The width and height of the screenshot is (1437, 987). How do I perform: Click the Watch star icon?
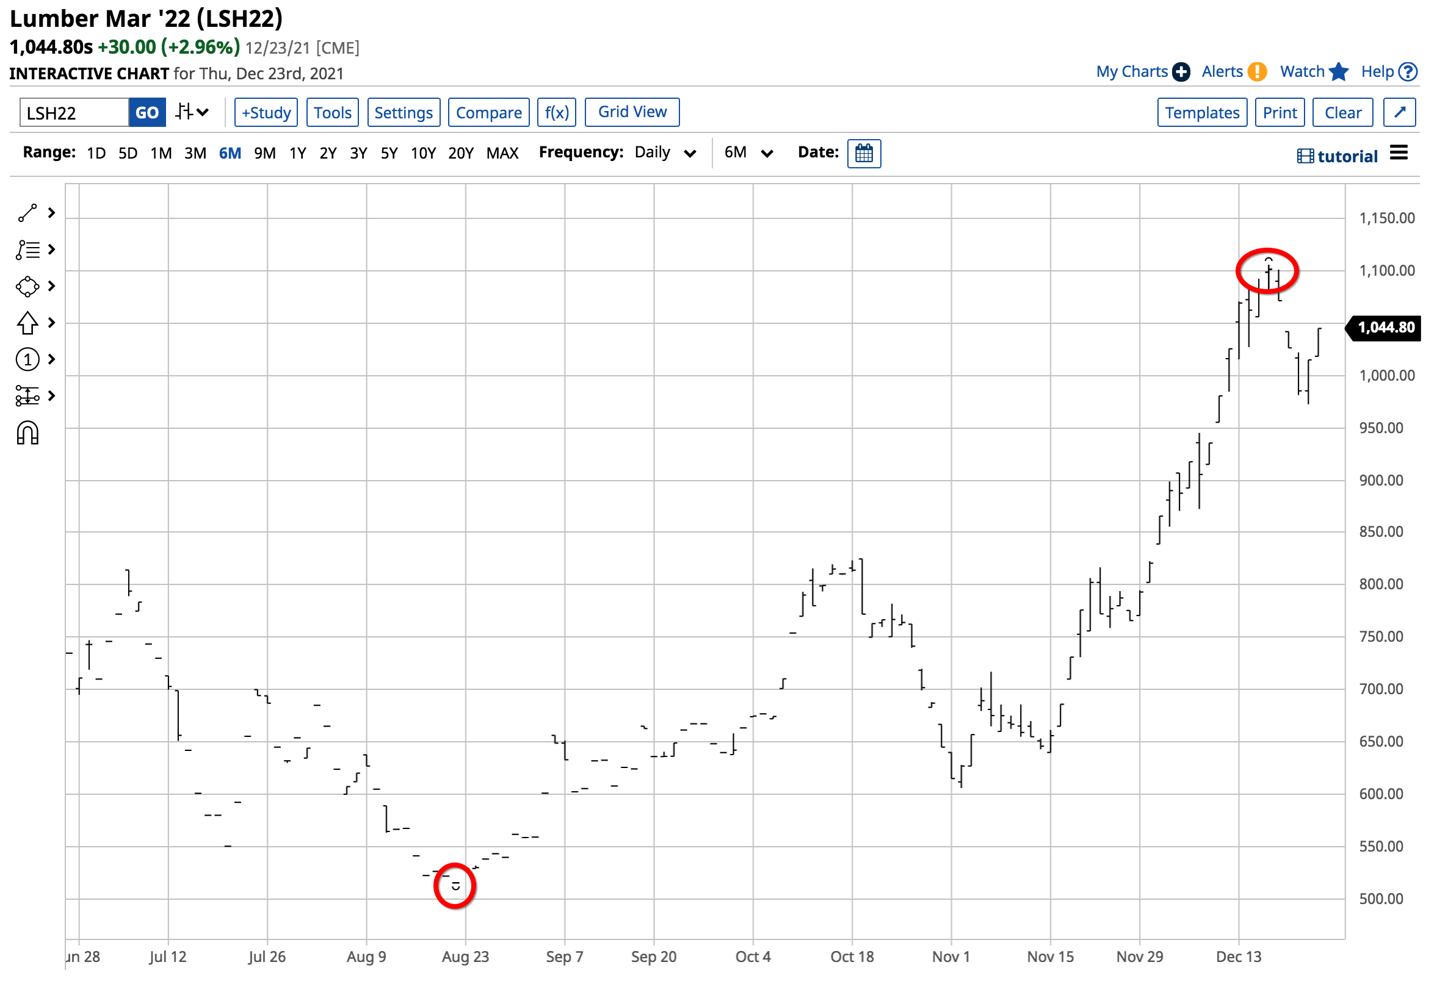(x=1340, y=72)
